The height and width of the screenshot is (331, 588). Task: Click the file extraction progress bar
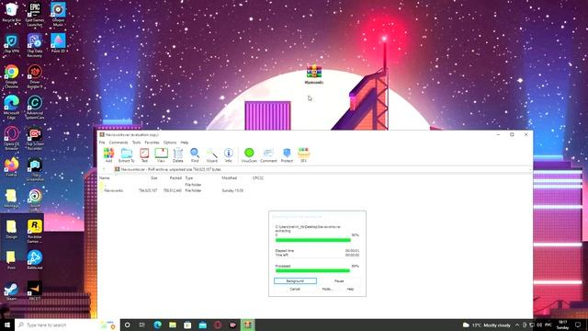(317, 240)
